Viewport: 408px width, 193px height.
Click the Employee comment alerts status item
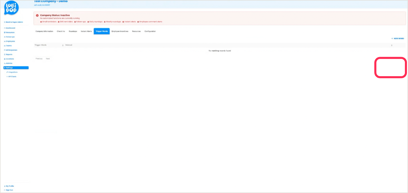(x=150, y=22)
